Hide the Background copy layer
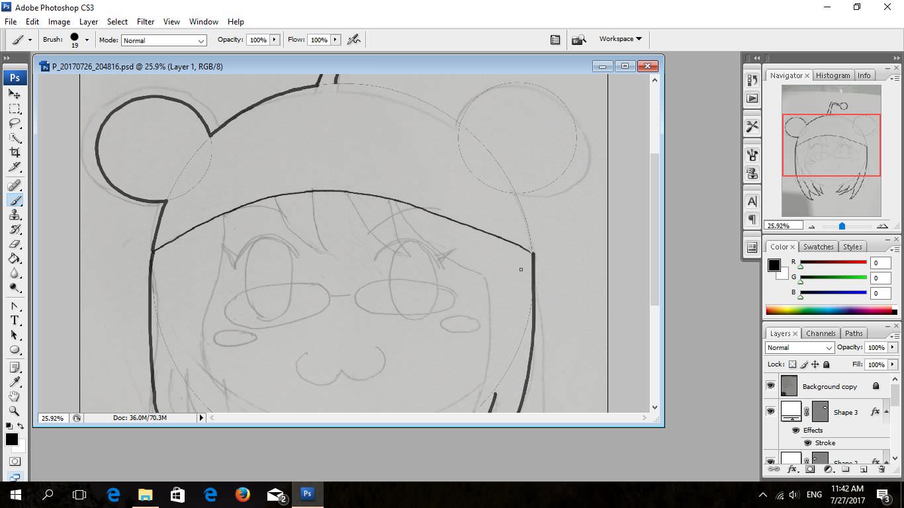 point(770,386)
